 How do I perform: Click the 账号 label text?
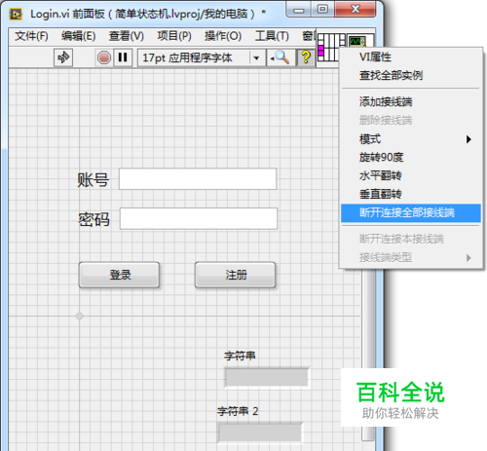(x=94, y=180)
